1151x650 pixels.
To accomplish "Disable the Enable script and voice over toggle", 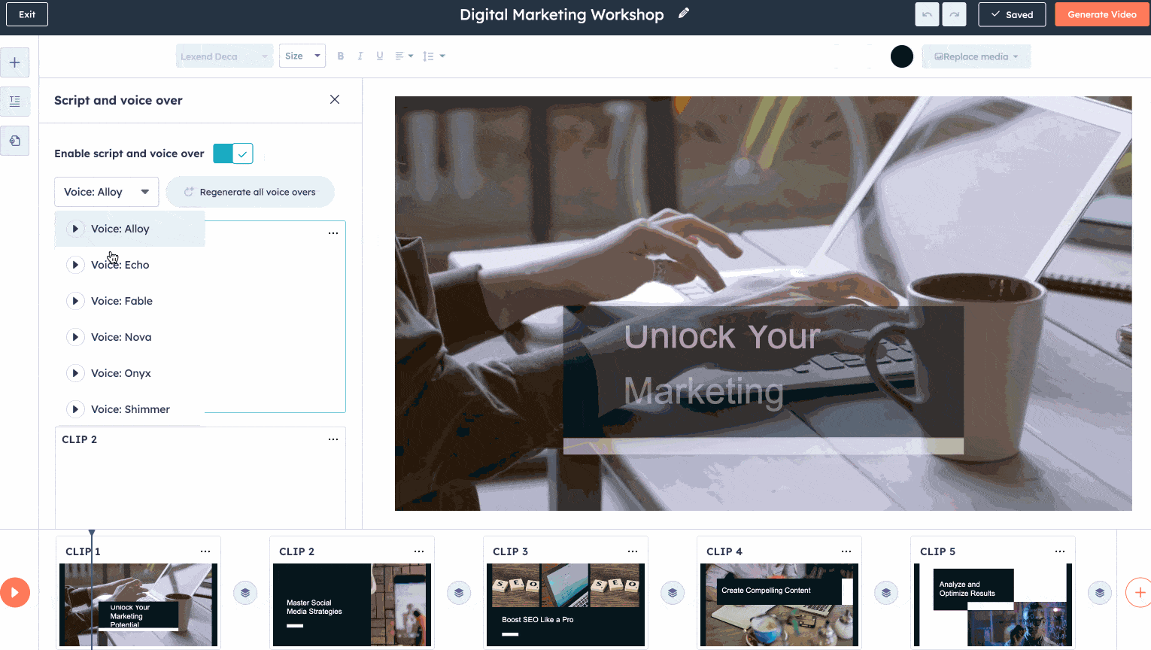I will pos(232,153).
